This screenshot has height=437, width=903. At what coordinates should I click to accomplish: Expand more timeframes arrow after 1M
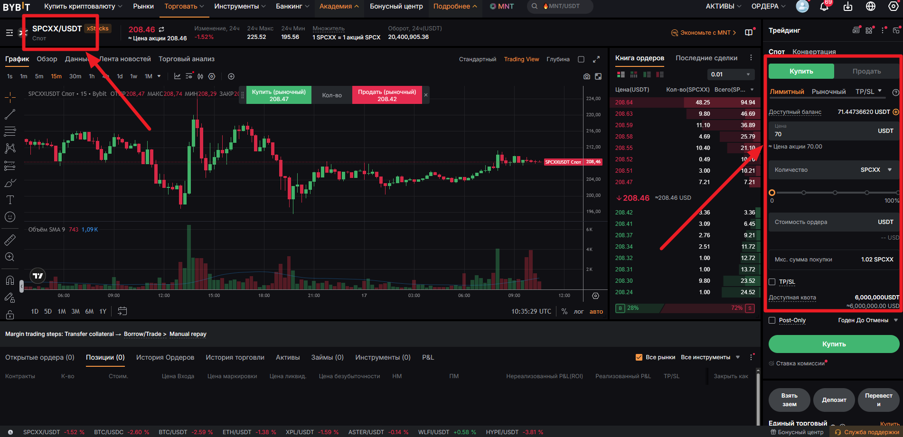pyautogui.click(x=159, y=76)
